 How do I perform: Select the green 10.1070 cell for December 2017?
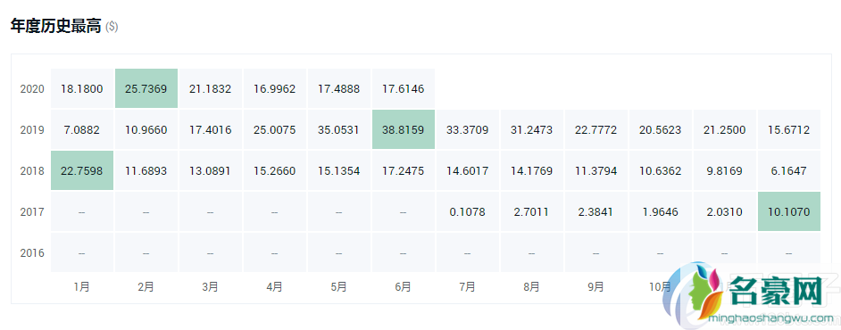[789, 211]
